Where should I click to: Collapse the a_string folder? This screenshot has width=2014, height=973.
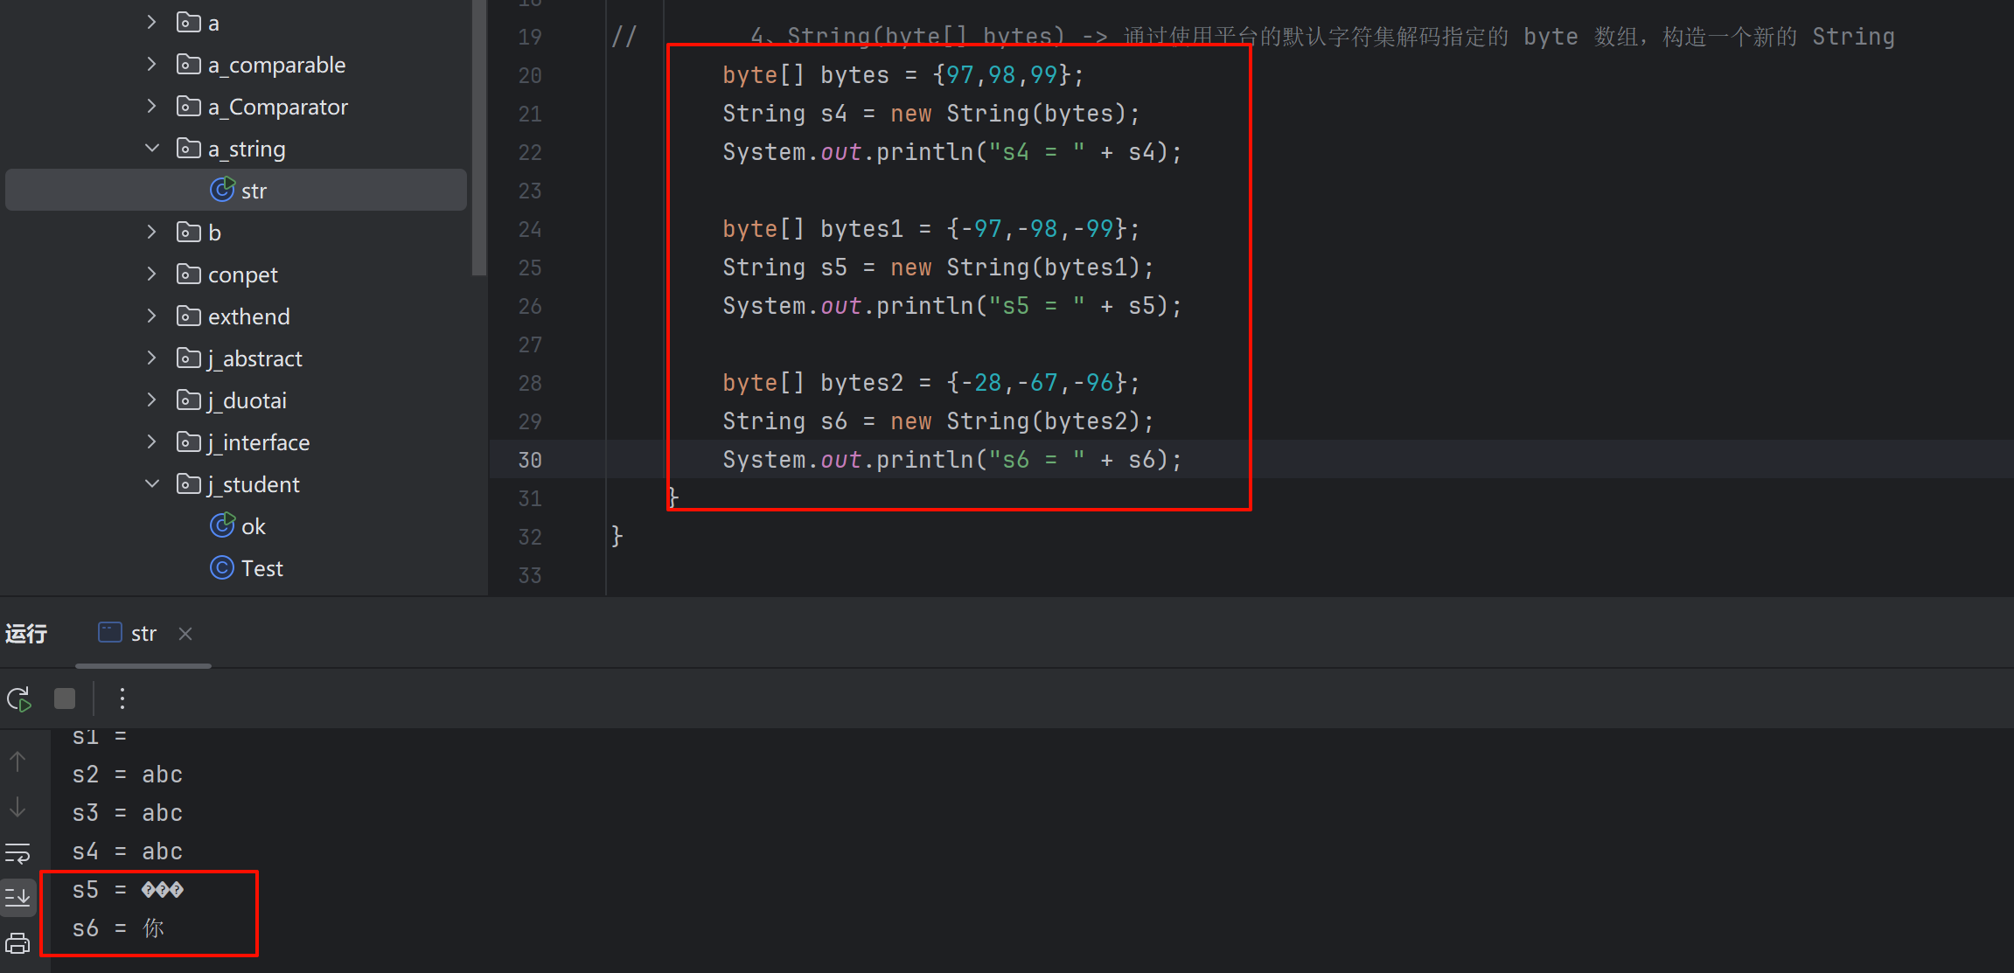[152, 149]
